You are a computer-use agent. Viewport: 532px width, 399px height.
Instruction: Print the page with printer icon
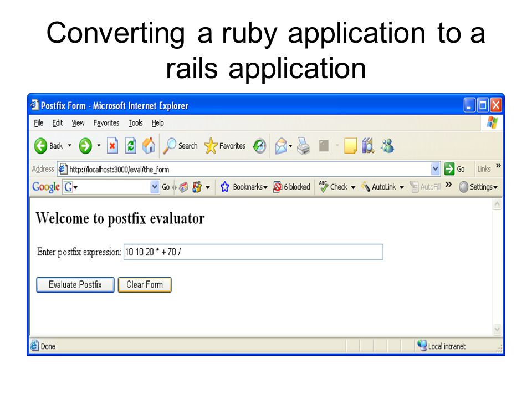click(x=303, y=146)
